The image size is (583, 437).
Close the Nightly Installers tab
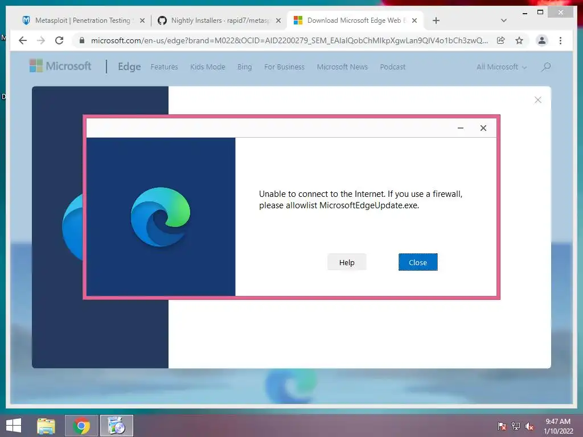278,20
